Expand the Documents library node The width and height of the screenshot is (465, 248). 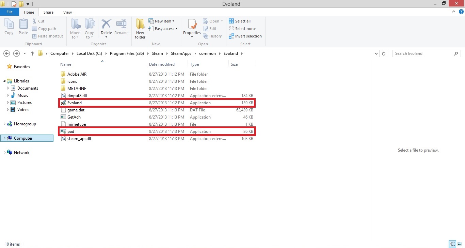8,88
